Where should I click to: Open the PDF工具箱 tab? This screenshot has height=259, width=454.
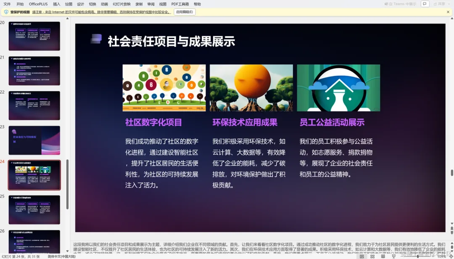click(x=180, y=4)
